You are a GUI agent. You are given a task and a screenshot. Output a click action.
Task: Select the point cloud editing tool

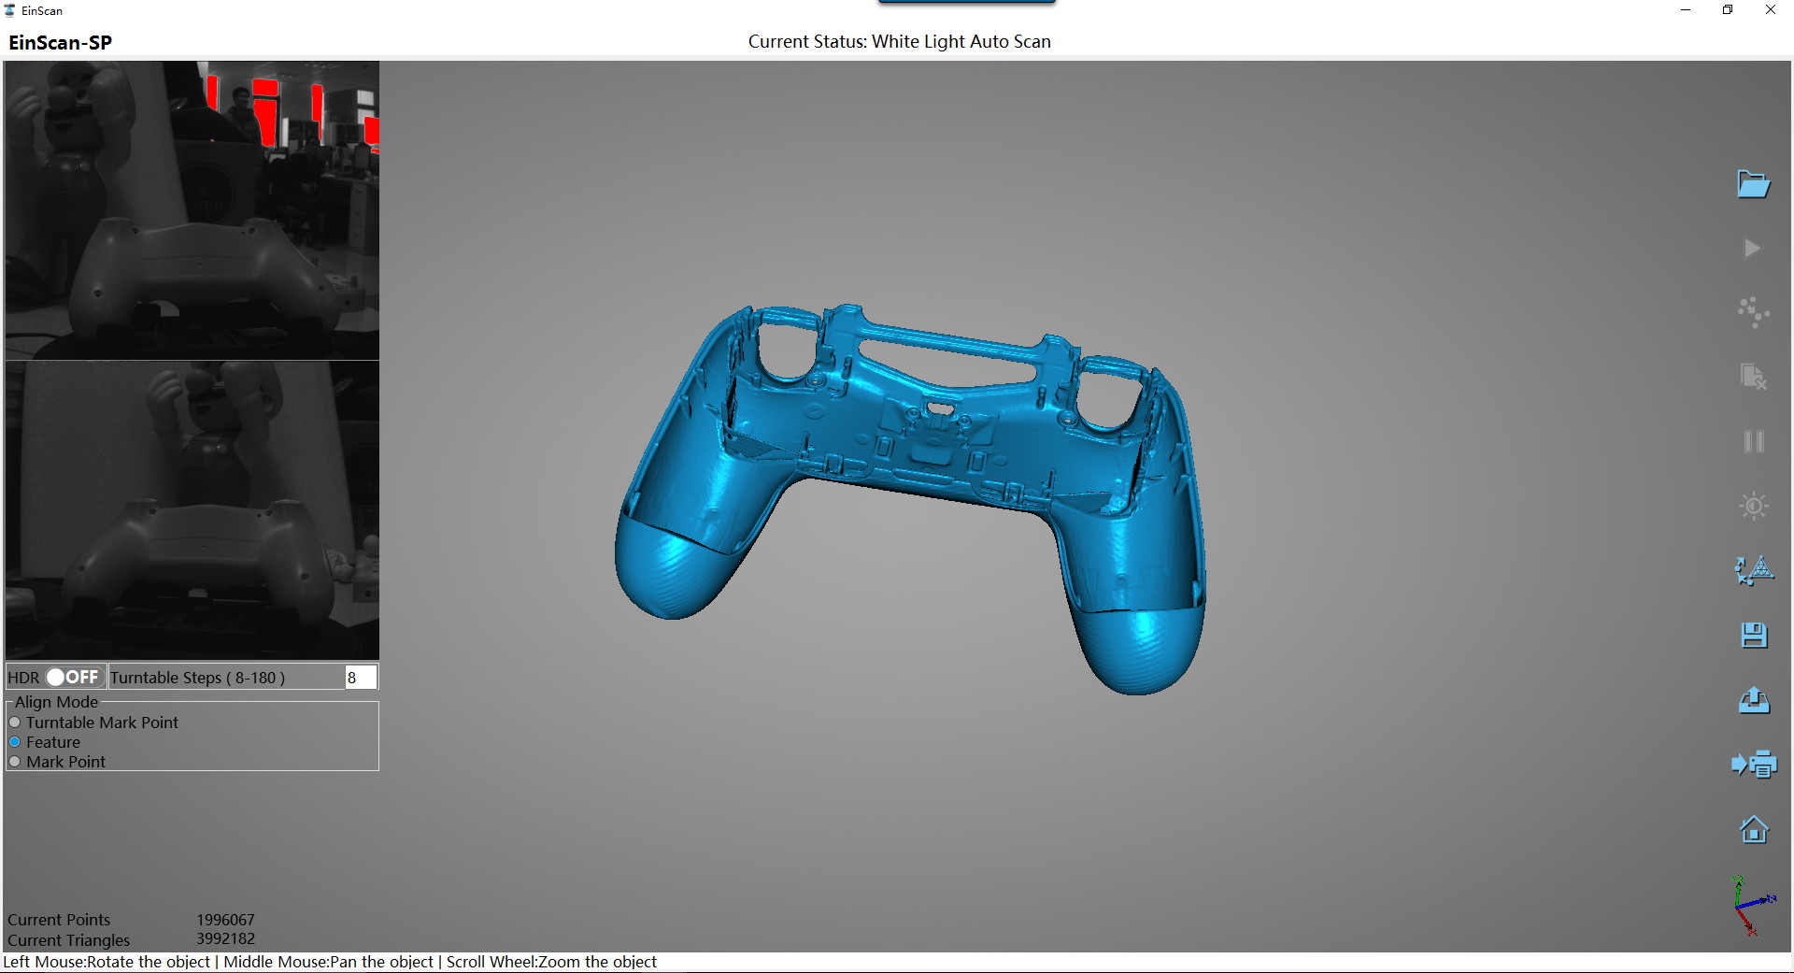pos(1754,313)
